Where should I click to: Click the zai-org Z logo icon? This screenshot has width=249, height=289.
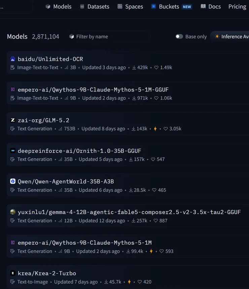coord(13,120)
